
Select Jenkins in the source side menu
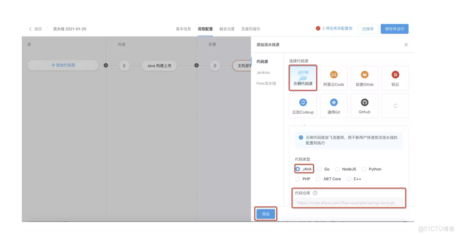[x=263, y=72]
